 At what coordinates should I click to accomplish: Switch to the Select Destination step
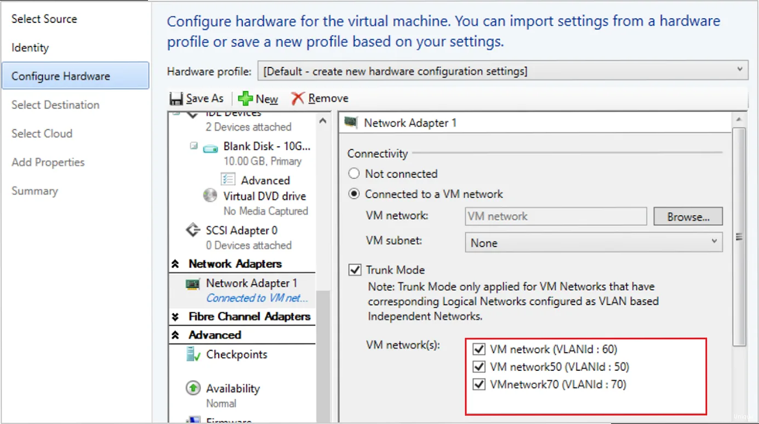coord(55,105)
